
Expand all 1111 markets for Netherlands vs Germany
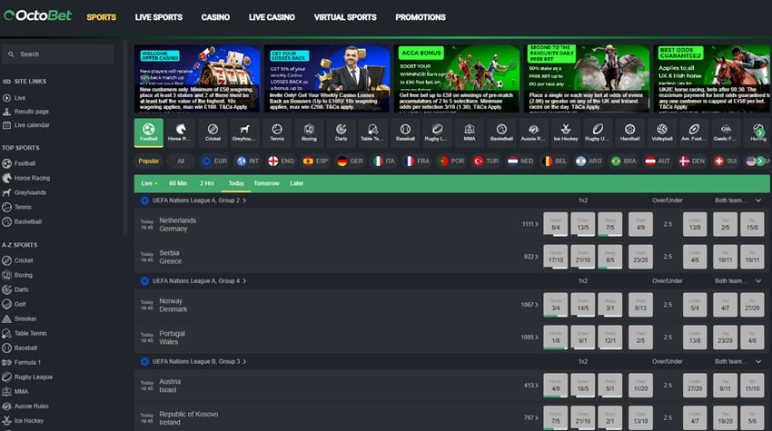coord(530,224)
